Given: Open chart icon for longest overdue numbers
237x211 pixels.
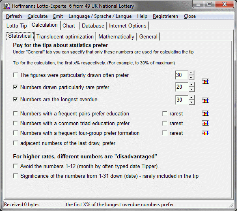Looking at the screenshot, I should [x=205, y=100].
